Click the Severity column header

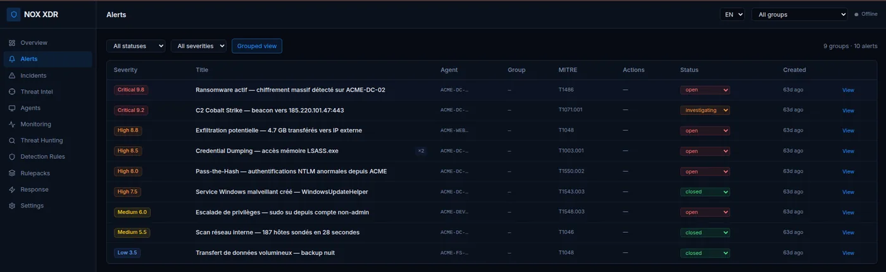125,70
